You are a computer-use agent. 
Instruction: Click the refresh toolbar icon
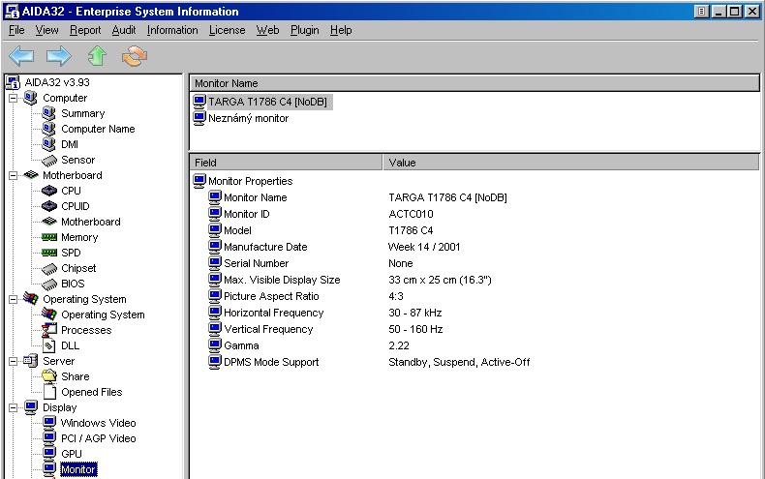pos(135,56)
